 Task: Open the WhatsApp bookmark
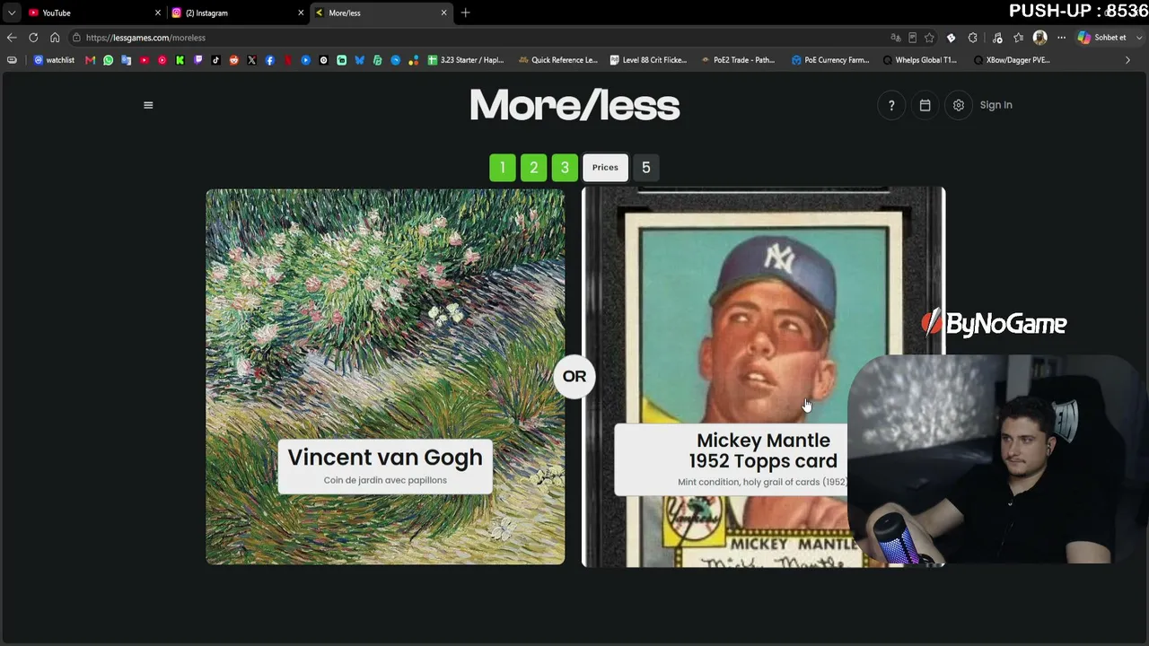coord(109,60)
